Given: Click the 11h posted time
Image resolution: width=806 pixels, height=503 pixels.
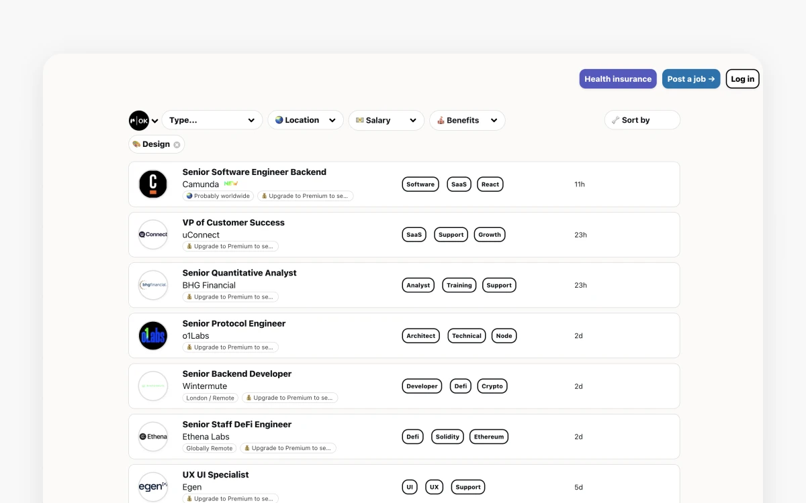Looking at the screenshot, I should pyautogui.click(x=580, y=184).
